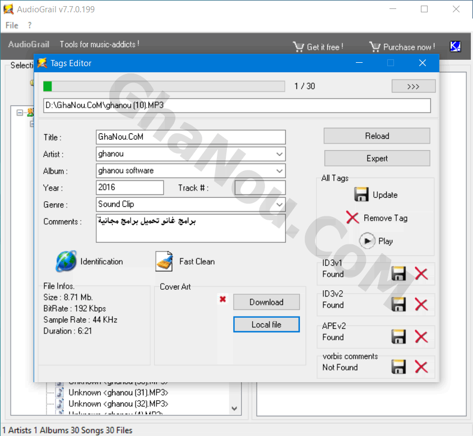Click into the Title field

(191, 137)
